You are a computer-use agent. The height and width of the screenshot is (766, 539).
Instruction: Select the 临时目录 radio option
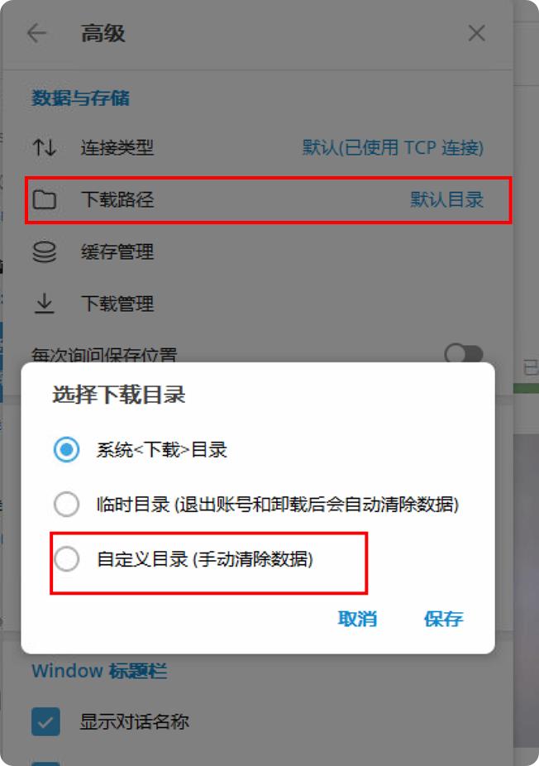click(x=66, y=504)
